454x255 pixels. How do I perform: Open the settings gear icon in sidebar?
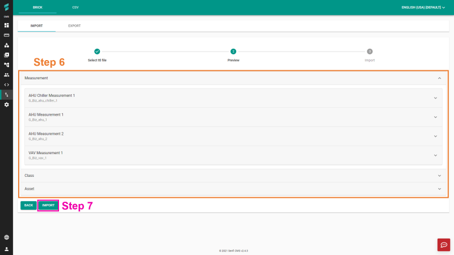coord(6,105)
